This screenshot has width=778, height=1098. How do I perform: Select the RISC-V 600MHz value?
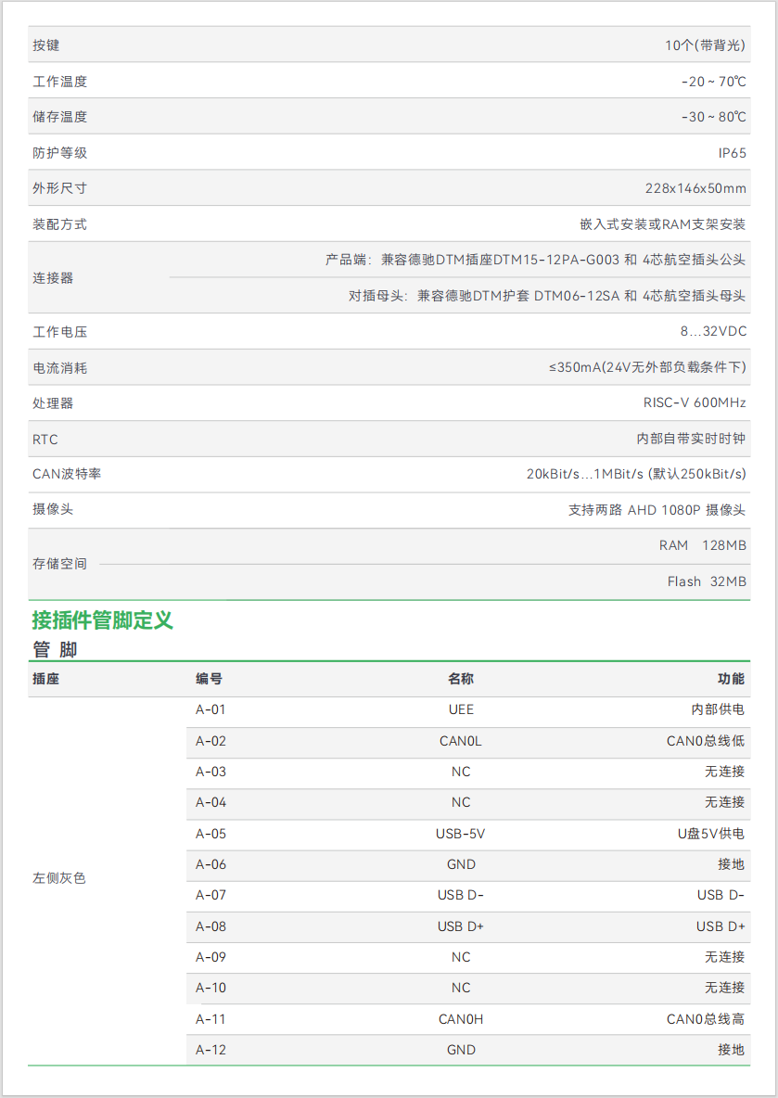[695, 402]
